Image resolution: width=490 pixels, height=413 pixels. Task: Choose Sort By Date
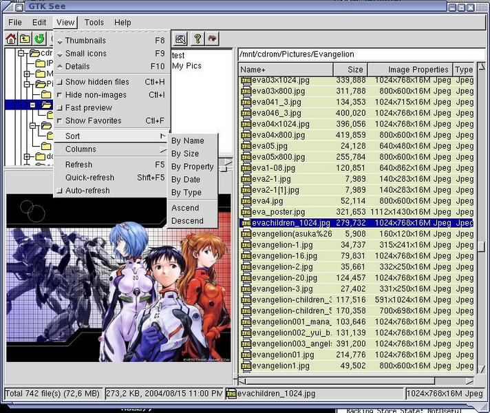pos(193,180)
